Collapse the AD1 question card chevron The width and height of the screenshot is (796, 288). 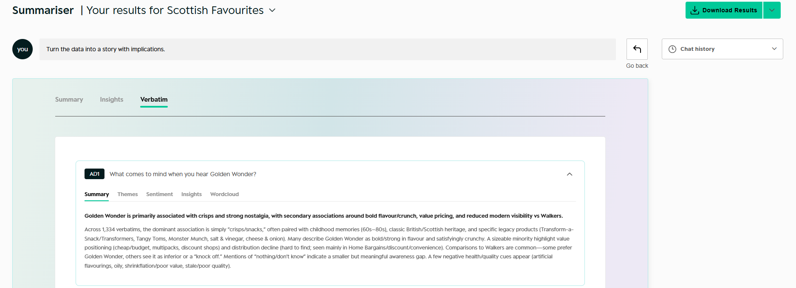click(x=570, y=174)
